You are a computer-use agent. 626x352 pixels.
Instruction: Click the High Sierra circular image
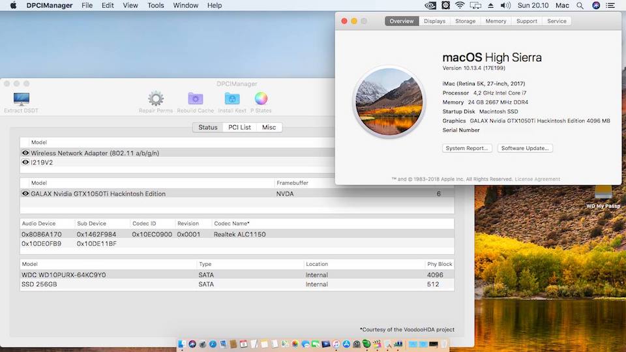[x=389, y=102]
